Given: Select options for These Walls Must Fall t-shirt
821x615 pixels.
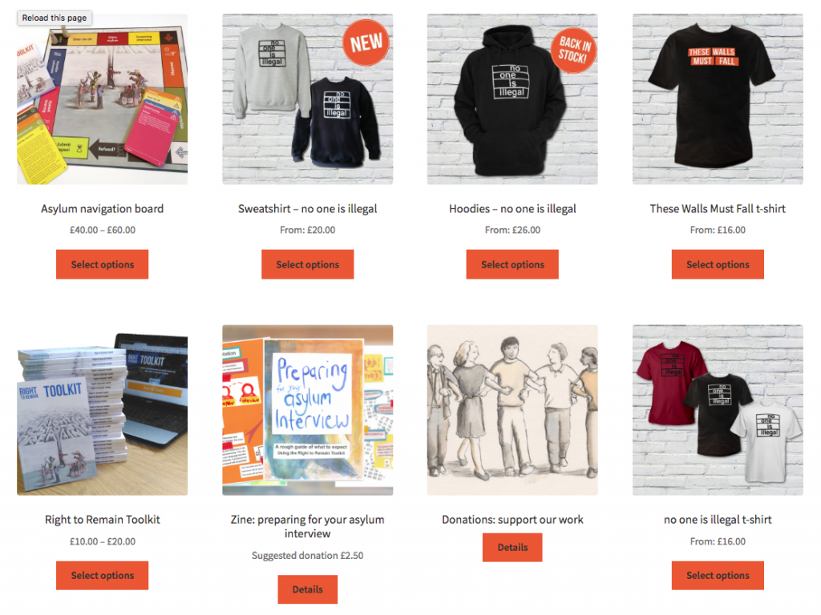Looking at the screenshot, I should click(x=718, y=264).
